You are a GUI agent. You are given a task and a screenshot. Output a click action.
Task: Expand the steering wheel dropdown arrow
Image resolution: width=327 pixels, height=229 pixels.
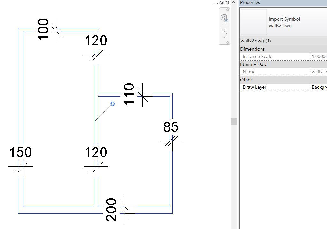(x=224, y=24)
